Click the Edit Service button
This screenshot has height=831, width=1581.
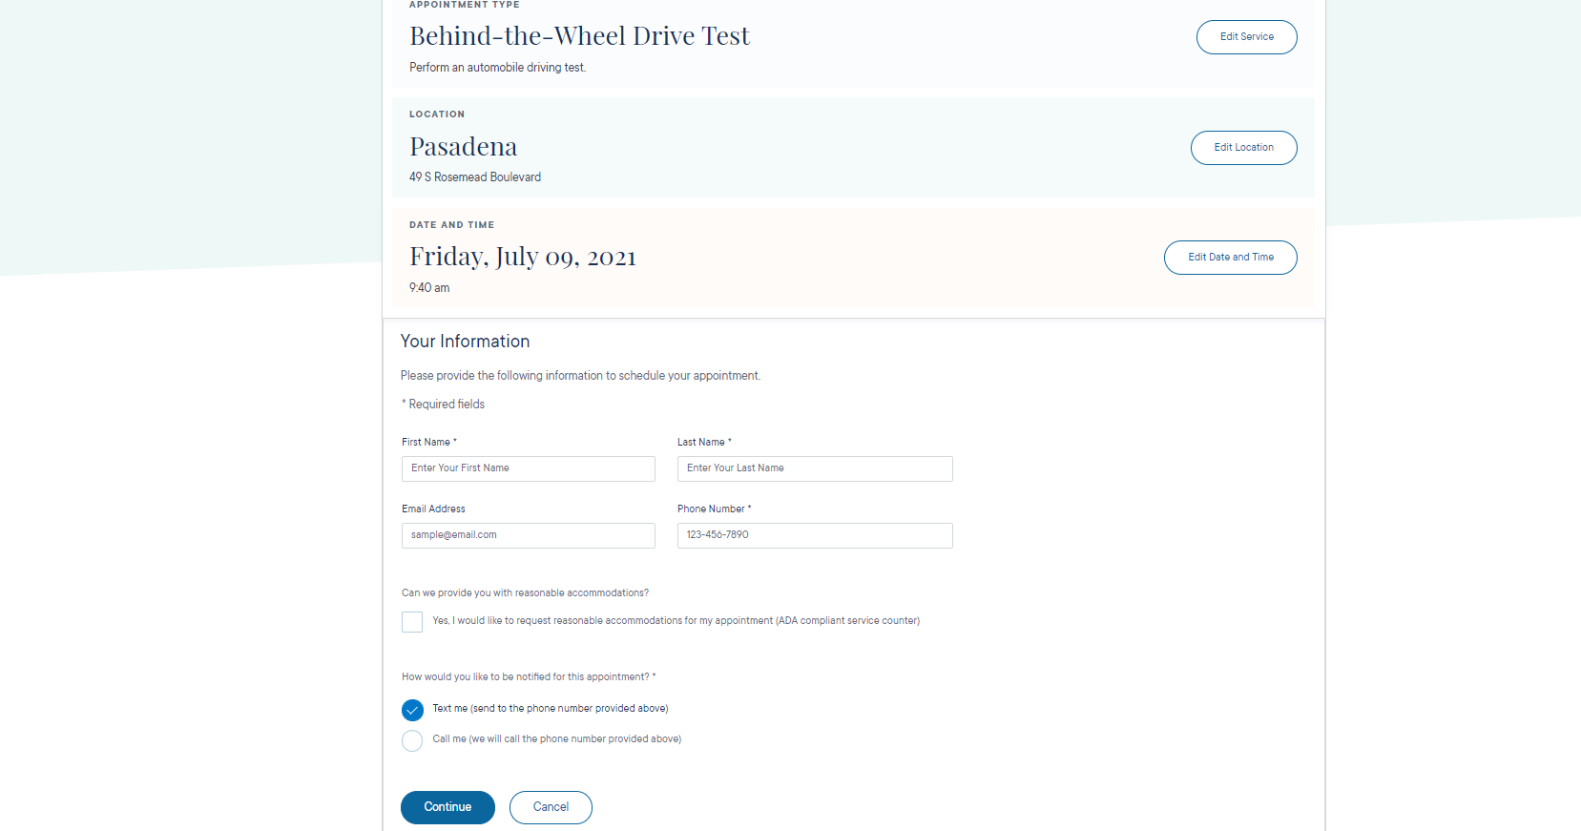[1246, 37]
